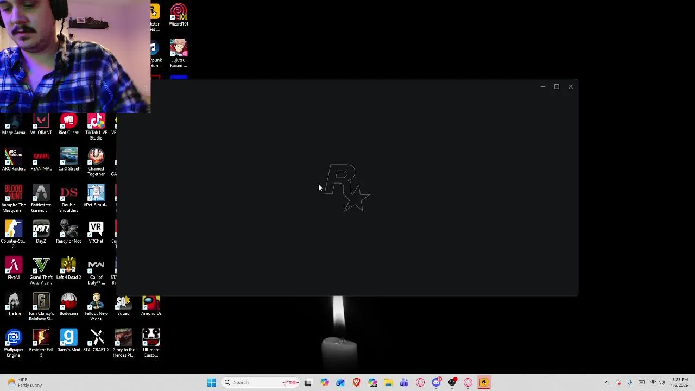The height and width of the screenshot is (391, 695).
Task: Click the Ultimate Custom Night shortcut
Action: (x=151, y=344)
